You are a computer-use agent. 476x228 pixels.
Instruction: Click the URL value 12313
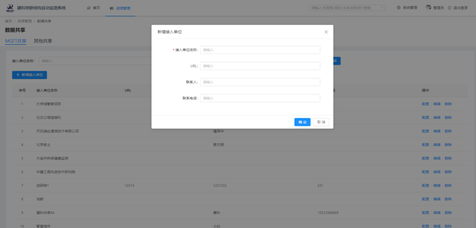tap(129, 186)
